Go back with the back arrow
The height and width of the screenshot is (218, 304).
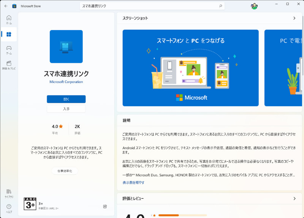[6, 6]
